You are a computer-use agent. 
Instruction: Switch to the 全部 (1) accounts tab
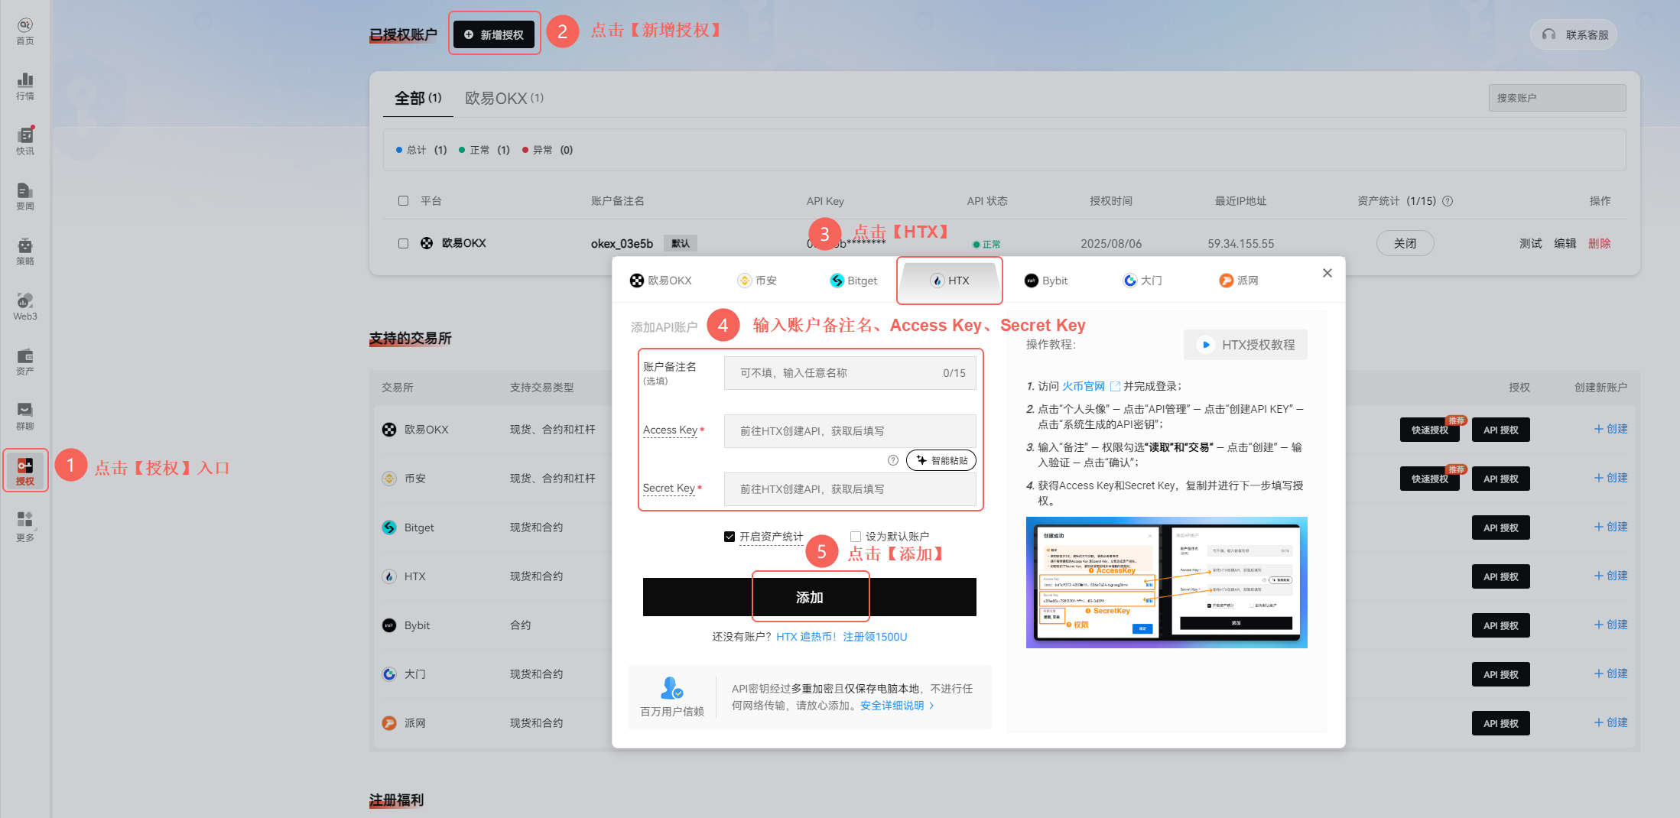(x=418, y=99)
